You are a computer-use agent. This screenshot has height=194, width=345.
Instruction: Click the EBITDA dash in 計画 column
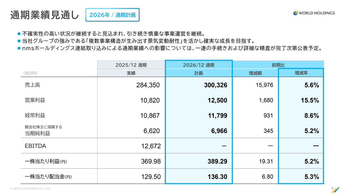224,146
